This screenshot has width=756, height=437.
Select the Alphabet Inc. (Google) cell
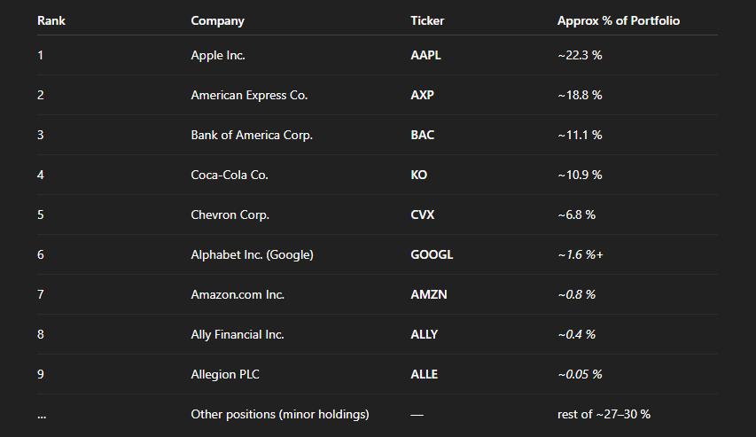[252, 254]
